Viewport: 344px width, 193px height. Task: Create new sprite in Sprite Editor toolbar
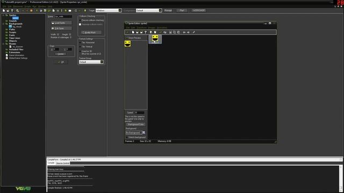coord(133,32)
